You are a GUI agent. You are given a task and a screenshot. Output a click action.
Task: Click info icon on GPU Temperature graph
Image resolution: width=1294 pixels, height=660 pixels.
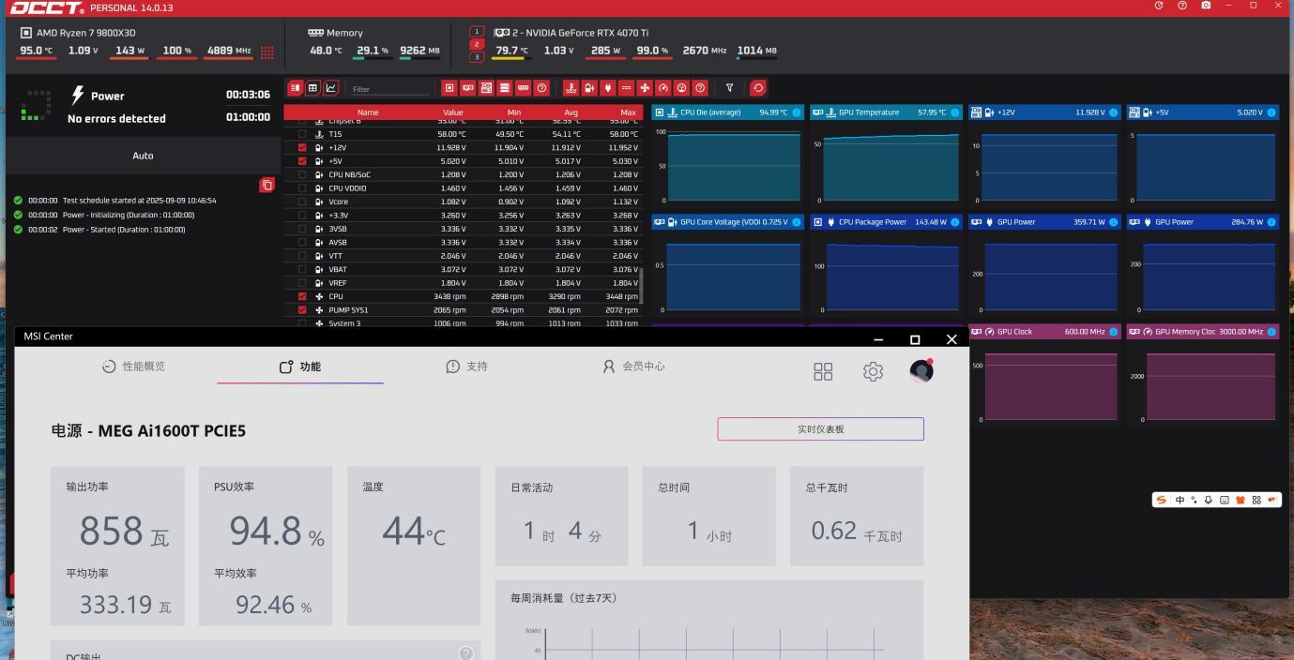tap(955, 112)
